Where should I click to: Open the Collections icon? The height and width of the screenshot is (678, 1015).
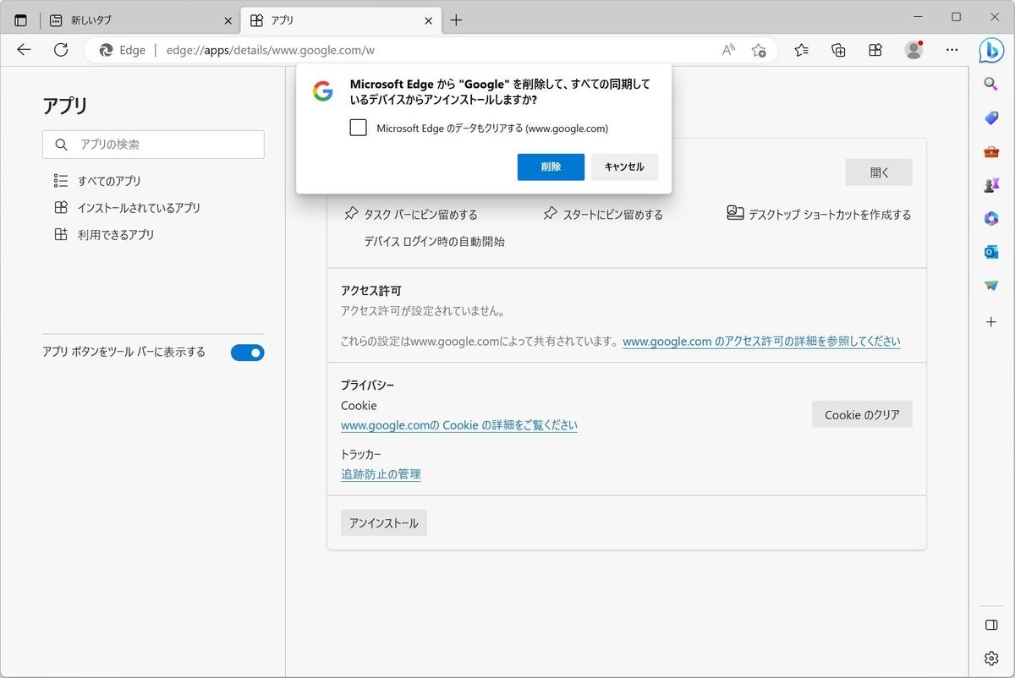[x=838, y=50]
